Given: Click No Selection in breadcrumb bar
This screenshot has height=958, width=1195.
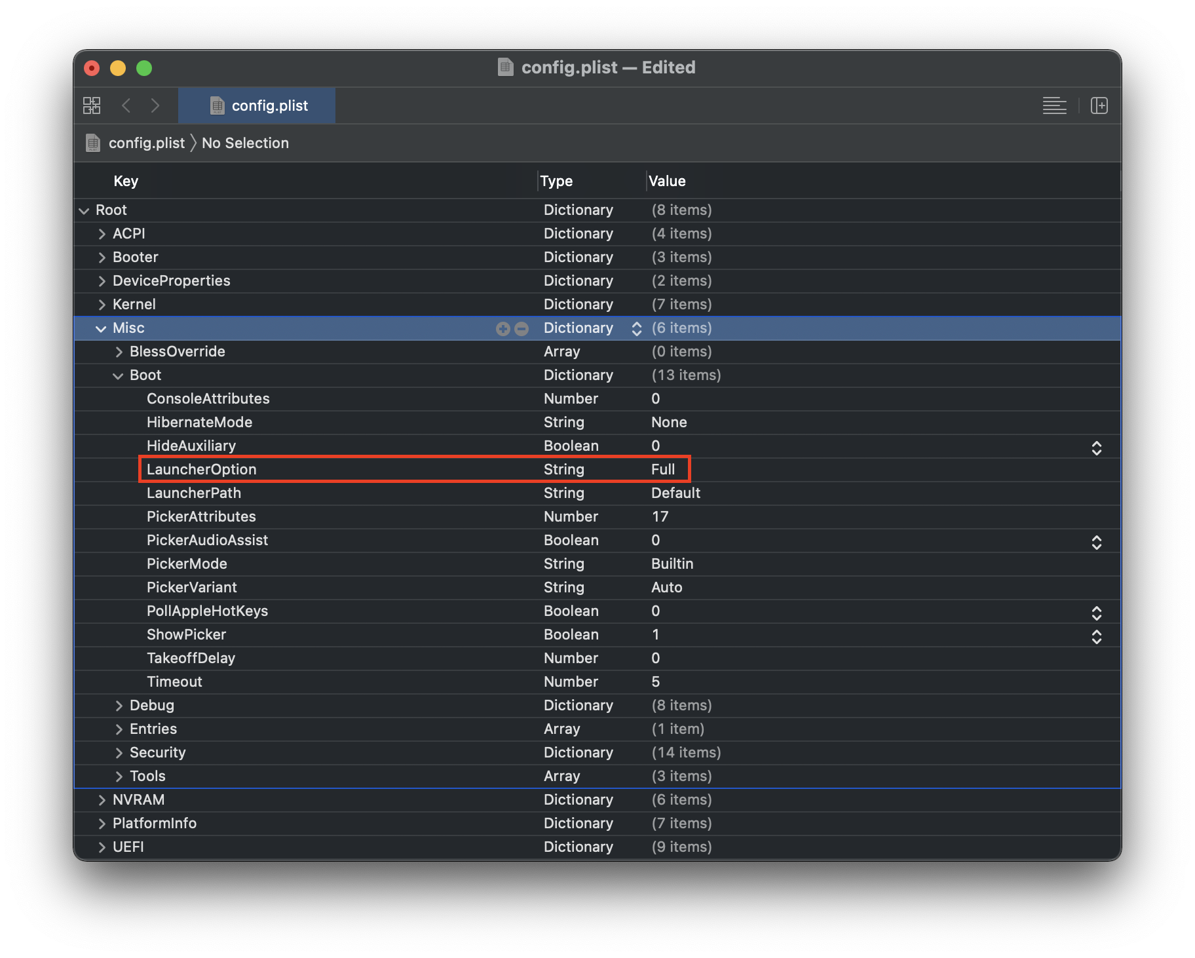Looking at the screenshot, I should coord(245,143).
